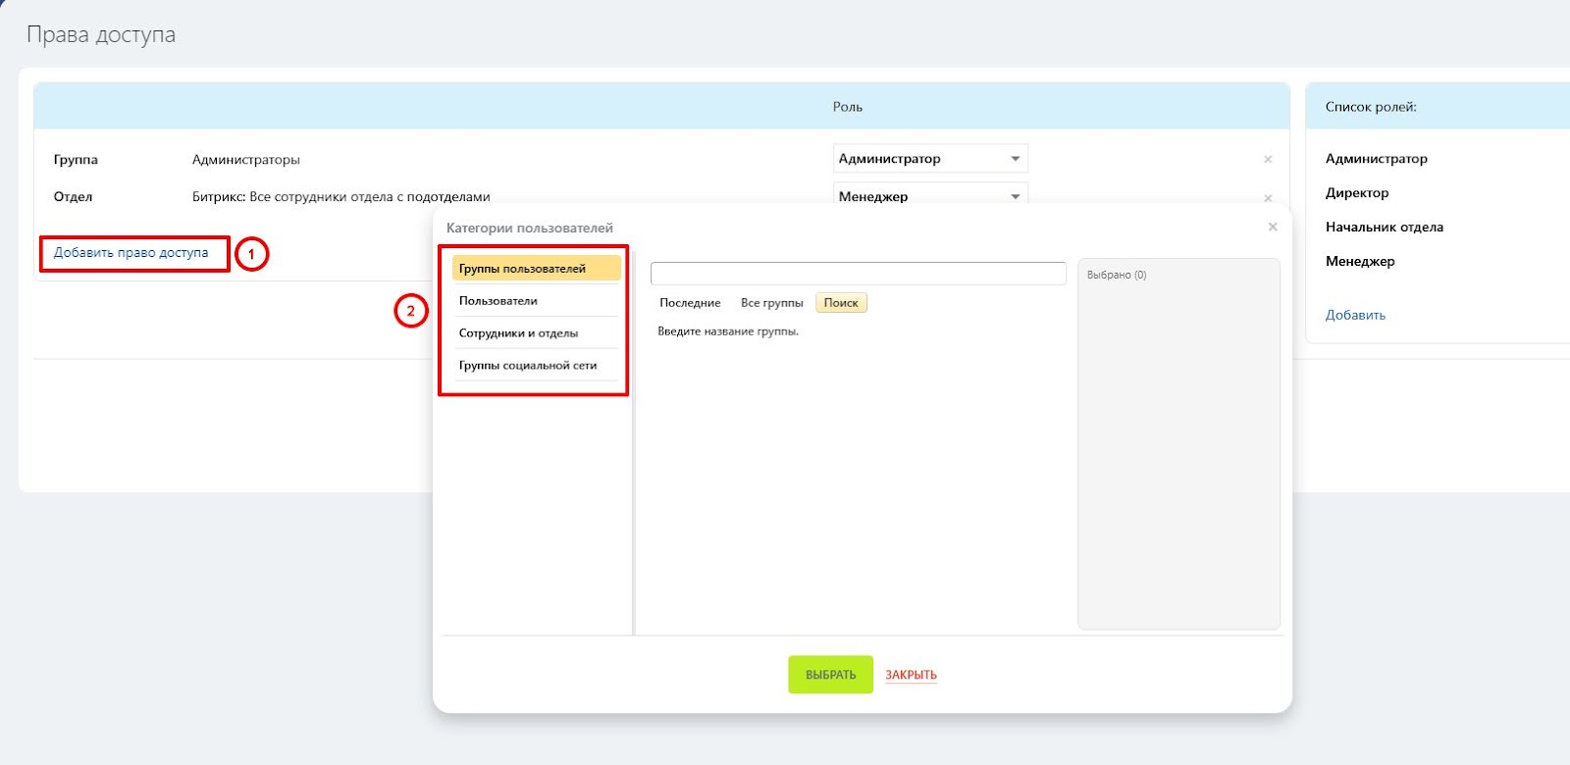Expand the Менеджер role dropdown
1570x765 pixels.
[929, 194]
